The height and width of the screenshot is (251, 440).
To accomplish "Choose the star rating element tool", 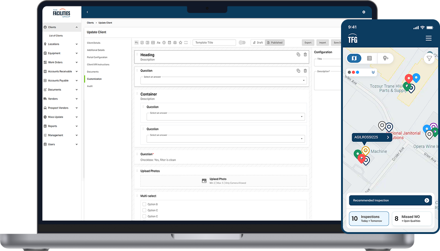I will pos(180,43).
